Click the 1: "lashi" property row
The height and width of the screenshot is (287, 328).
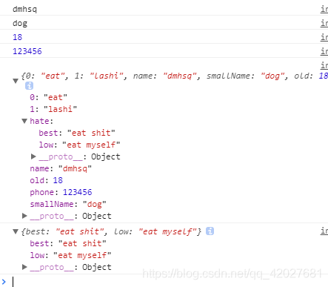(x=53, y=109)
